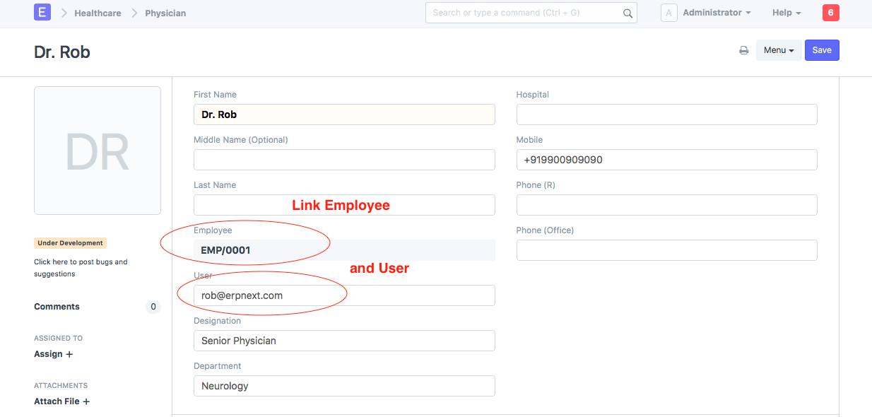Click the Administrator avatar icon
Viewport: 872px width, 417px height.
(668, 13)
